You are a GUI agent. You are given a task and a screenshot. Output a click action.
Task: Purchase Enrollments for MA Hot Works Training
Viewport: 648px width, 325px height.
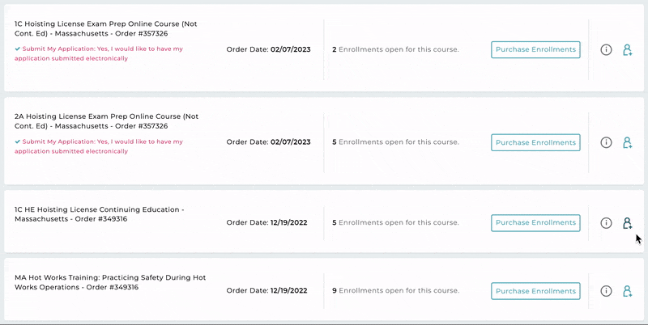pos(535,291)
